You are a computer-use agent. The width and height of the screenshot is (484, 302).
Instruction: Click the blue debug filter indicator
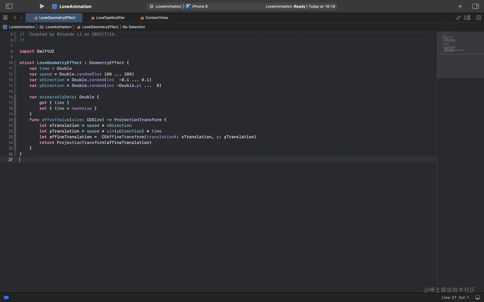(x=6, y=298)
